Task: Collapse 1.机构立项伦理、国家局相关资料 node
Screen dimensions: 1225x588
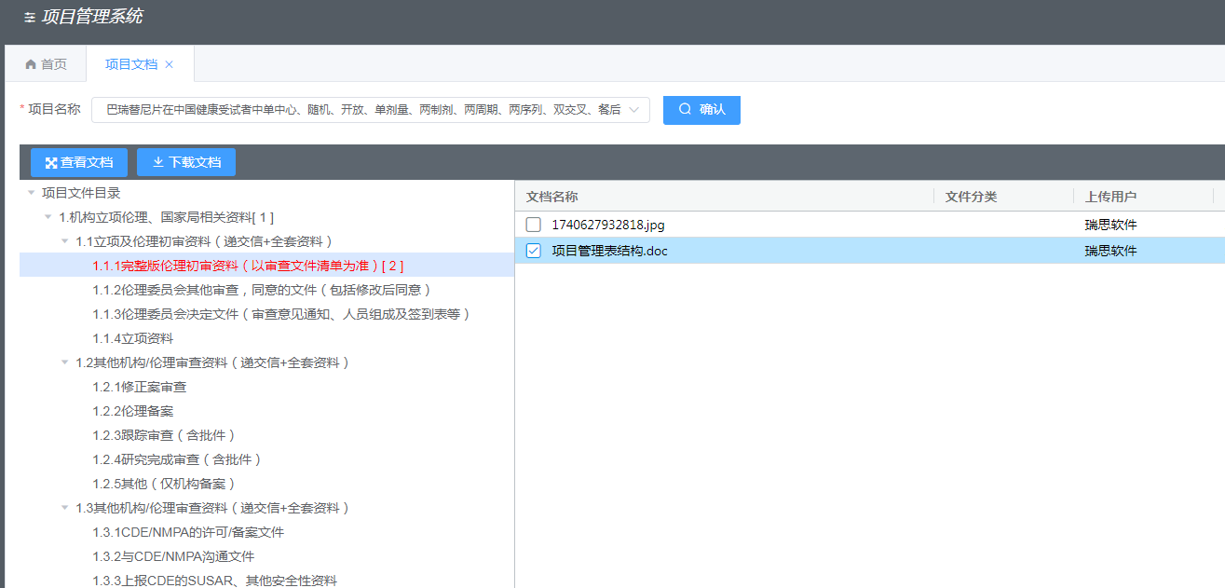Action: coord(48,217)
